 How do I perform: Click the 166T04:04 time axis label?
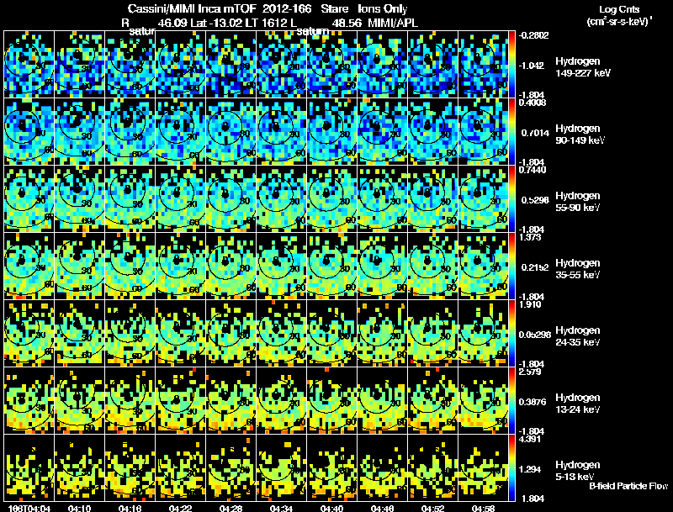coord(29,508)
